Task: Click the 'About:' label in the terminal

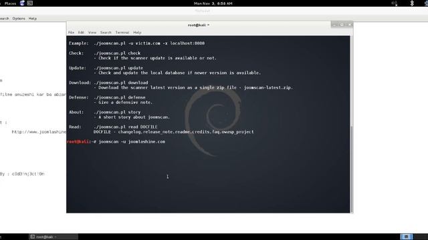Action: [76, 112]
